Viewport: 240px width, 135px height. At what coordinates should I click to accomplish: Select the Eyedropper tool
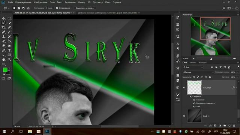[x=9, y=27]
